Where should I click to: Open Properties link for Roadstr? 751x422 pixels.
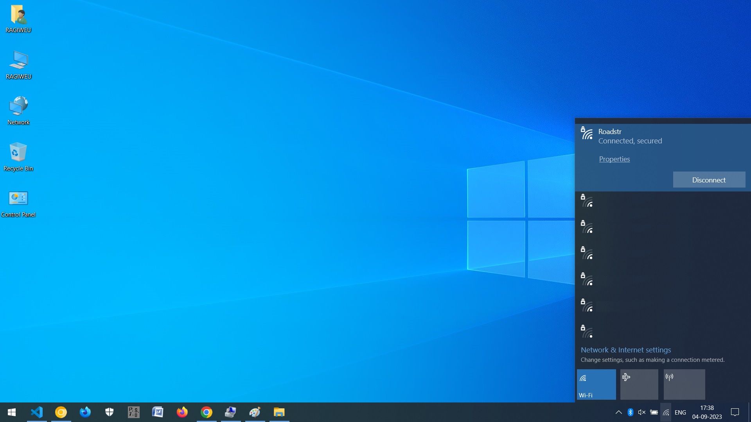tap(614, 159)
